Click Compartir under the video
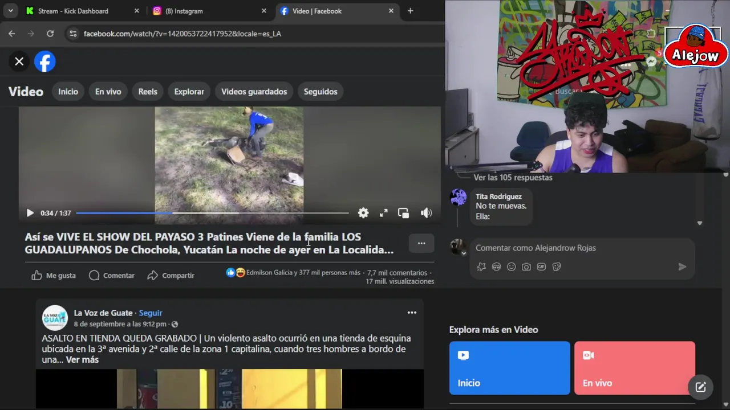The width and height of the screenshot is (730, 410). click(x=171, y=276)
